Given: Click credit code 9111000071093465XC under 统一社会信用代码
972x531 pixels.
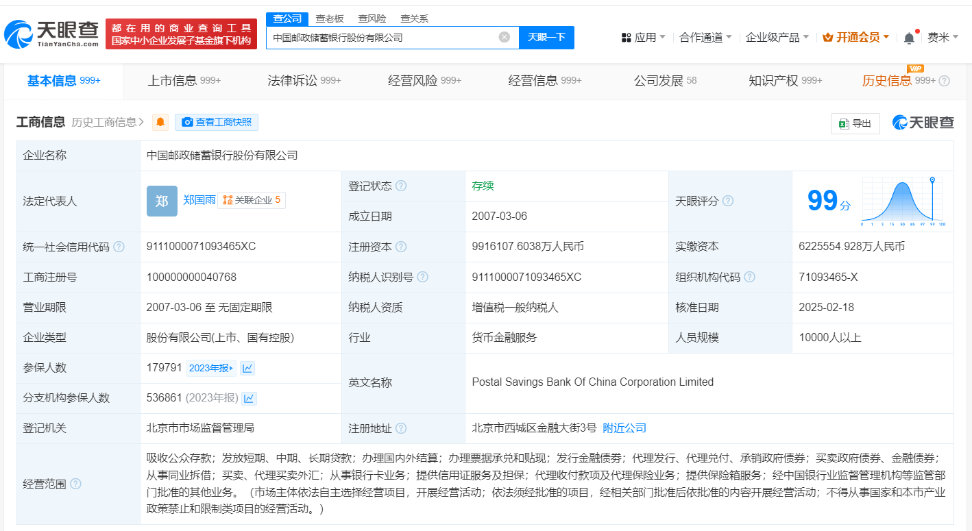Looking at the screenshot, I should (x=201, y=247).
